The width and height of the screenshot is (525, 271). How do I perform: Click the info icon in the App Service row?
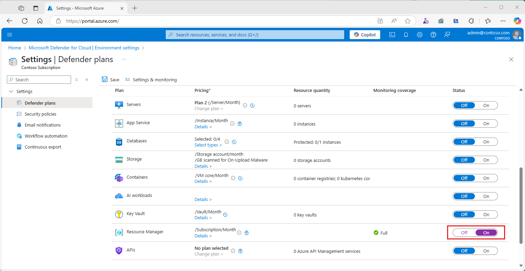(x=232, y=123)
